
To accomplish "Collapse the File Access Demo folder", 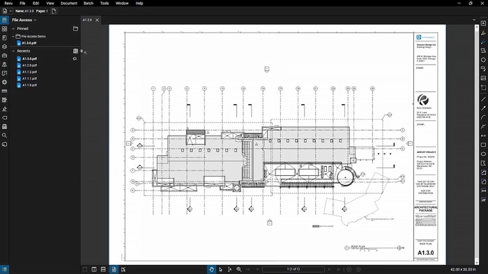I will pos(13,36).
